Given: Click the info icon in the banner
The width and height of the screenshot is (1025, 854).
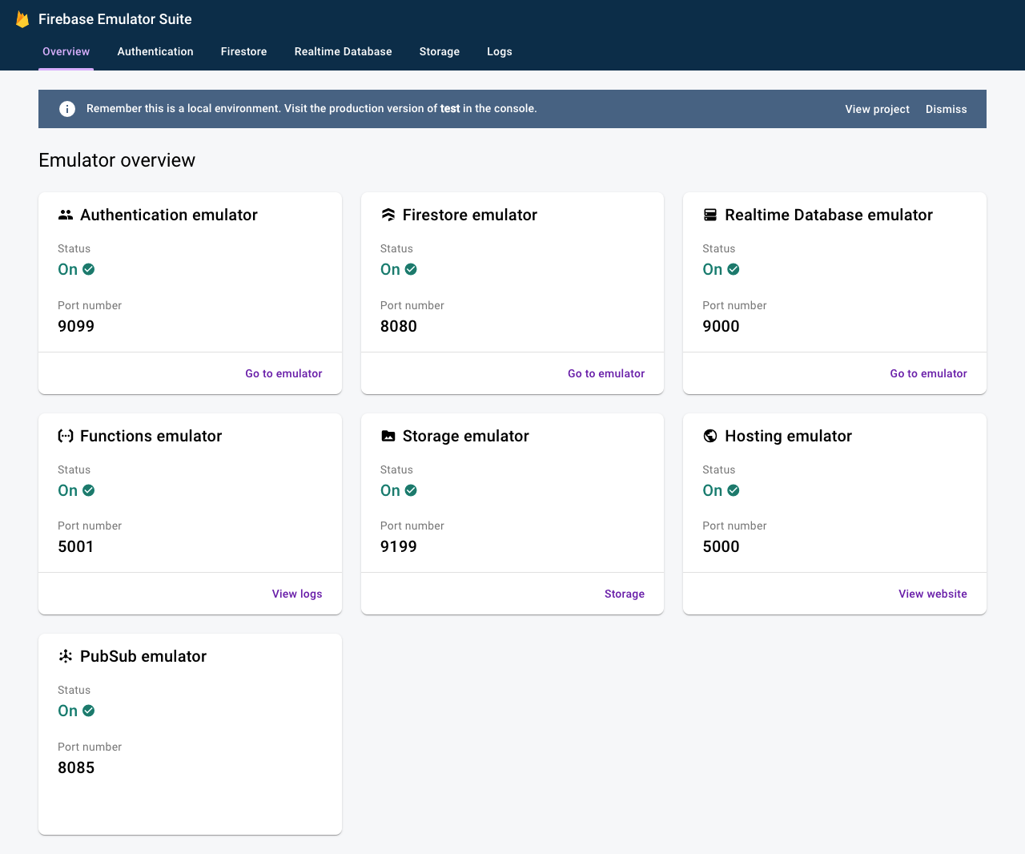Looking at the screenshot, I should tap(67, 109).
